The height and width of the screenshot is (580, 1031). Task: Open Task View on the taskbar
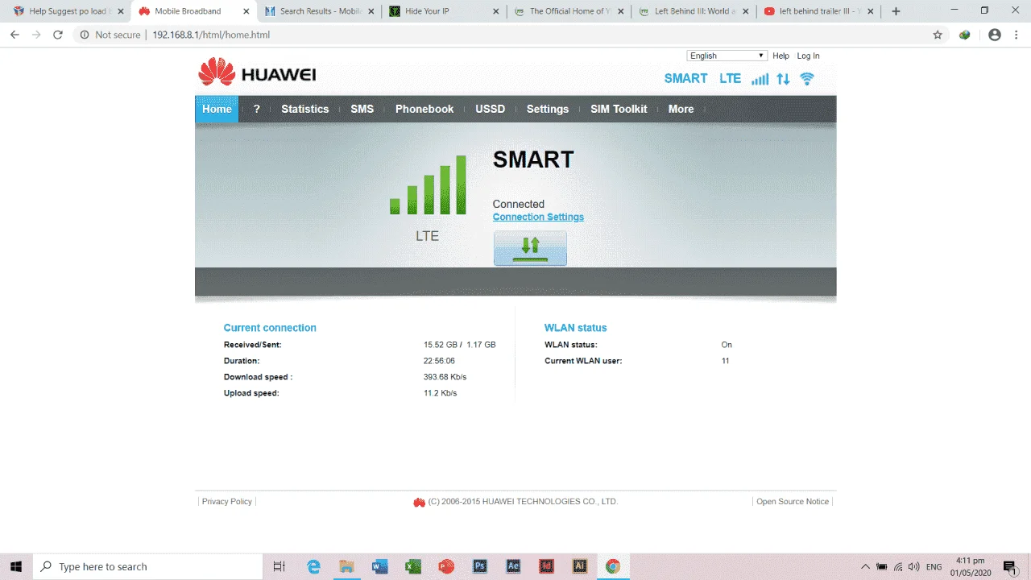coord(279,566)
